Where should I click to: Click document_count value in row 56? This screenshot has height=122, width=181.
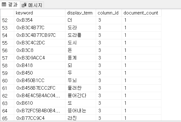tap(142, 50)
